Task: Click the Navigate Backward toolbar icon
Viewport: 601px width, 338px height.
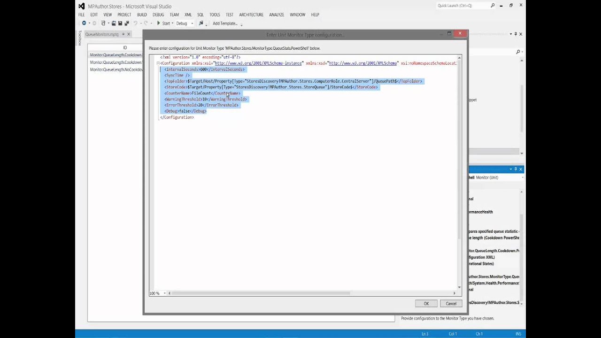Action: (84, 23)
